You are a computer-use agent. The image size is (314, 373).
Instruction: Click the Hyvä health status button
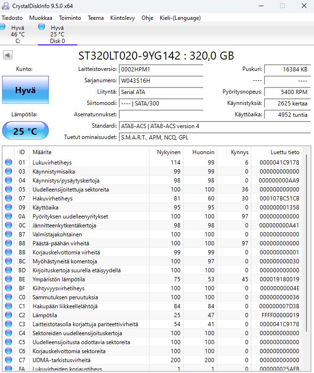(x=25, y=90)
